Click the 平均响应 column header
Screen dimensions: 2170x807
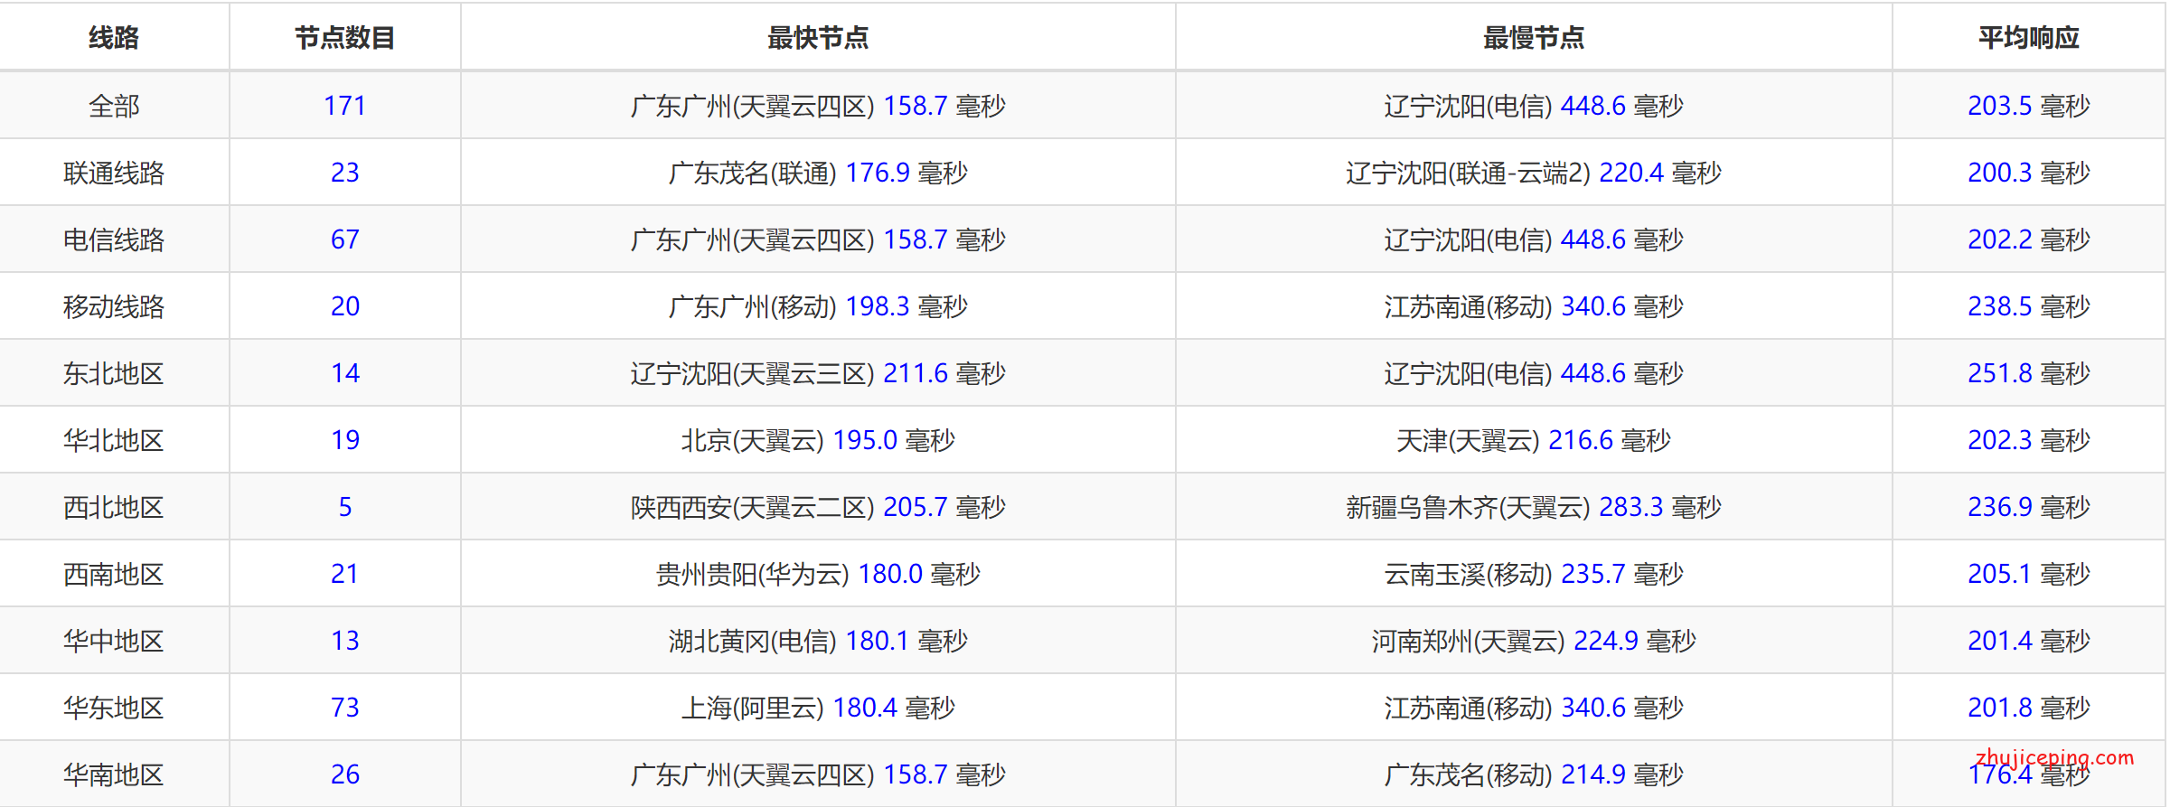click(x=2029, y=38)
